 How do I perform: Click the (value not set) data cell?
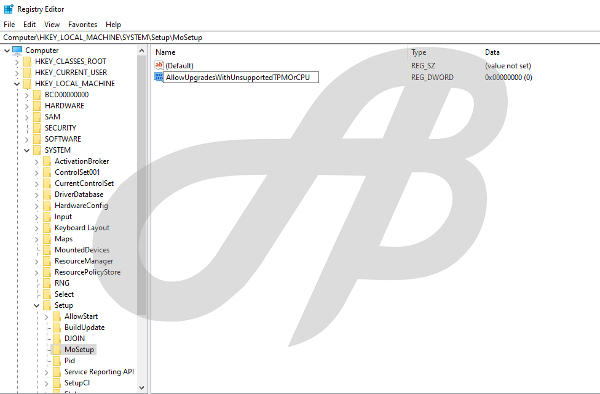[x=508, y=66]
